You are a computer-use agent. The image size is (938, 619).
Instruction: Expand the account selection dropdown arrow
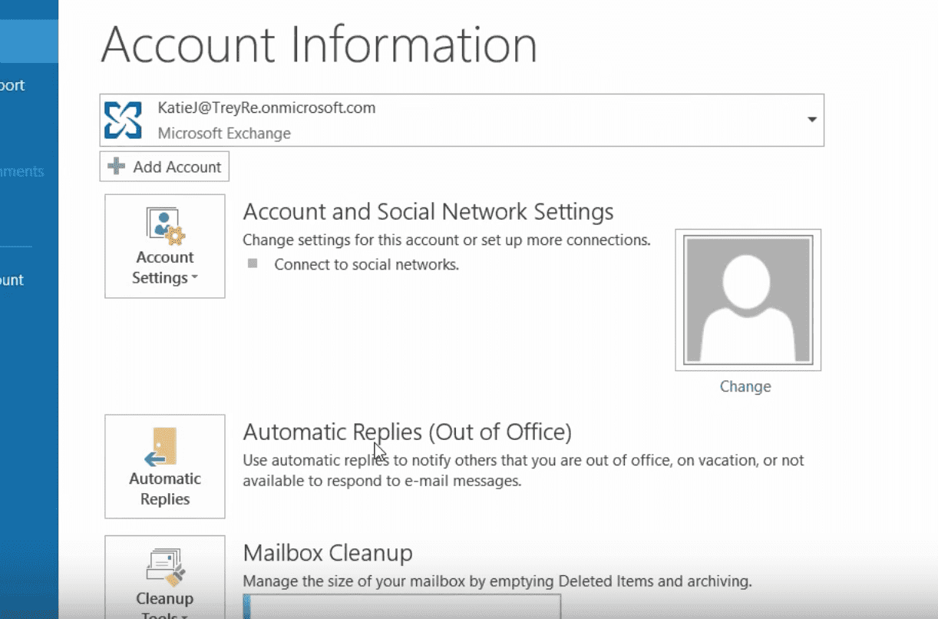(811, 120)
